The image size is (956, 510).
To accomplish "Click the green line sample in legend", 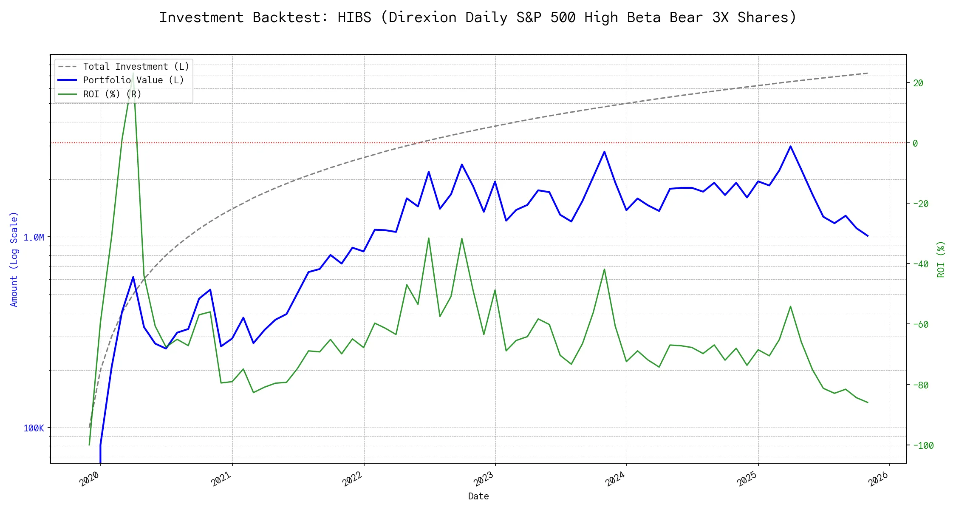I will [67, 94].
